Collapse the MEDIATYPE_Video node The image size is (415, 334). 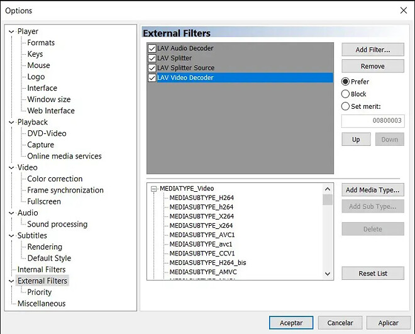[153, 189]
